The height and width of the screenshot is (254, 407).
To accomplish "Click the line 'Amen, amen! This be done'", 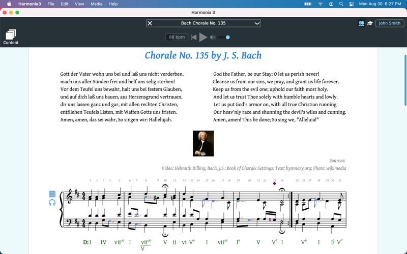I will coord(241,120).
